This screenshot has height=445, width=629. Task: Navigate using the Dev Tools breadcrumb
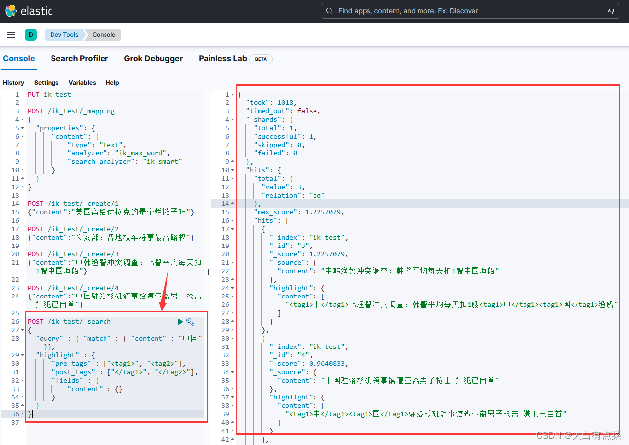tap(64, 35)
